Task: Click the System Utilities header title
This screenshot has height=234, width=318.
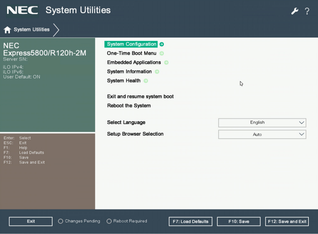Action: point(78,10)
